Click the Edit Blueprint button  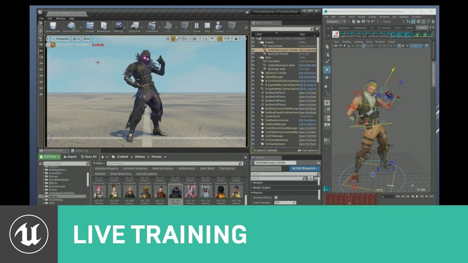[x=305, y=168]
